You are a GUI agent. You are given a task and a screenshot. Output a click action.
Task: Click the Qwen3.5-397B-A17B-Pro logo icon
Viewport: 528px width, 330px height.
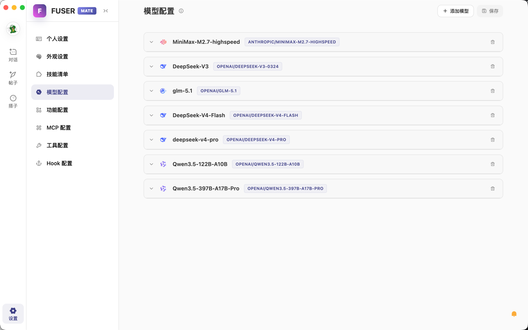click(163, 189)
